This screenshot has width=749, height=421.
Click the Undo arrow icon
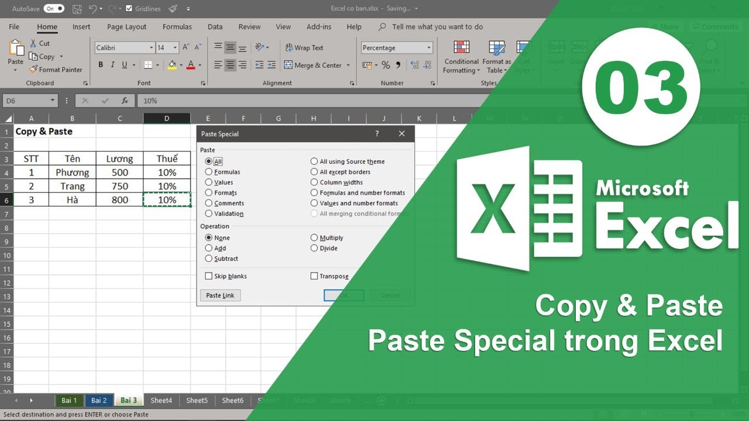point(92,9)
